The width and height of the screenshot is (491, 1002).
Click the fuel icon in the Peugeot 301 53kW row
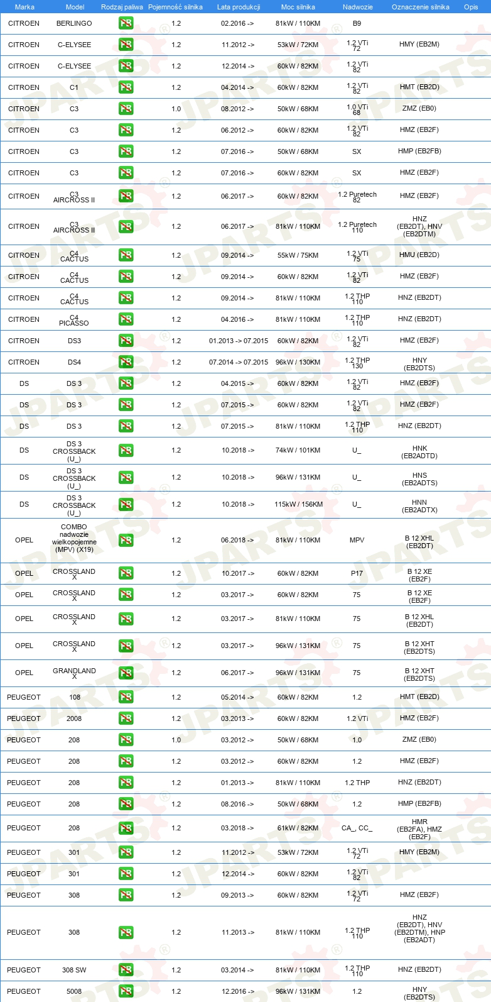pyautogui.click(x=126, y=852)
